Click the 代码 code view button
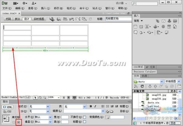183x126 pixels. 8,19
